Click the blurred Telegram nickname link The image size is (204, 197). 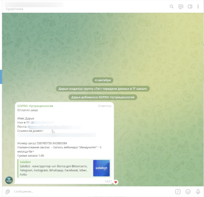pyautogui.click(x=42, y=123)
